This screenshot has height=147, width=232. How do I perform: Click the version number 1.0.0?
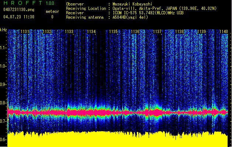(50, 3)
